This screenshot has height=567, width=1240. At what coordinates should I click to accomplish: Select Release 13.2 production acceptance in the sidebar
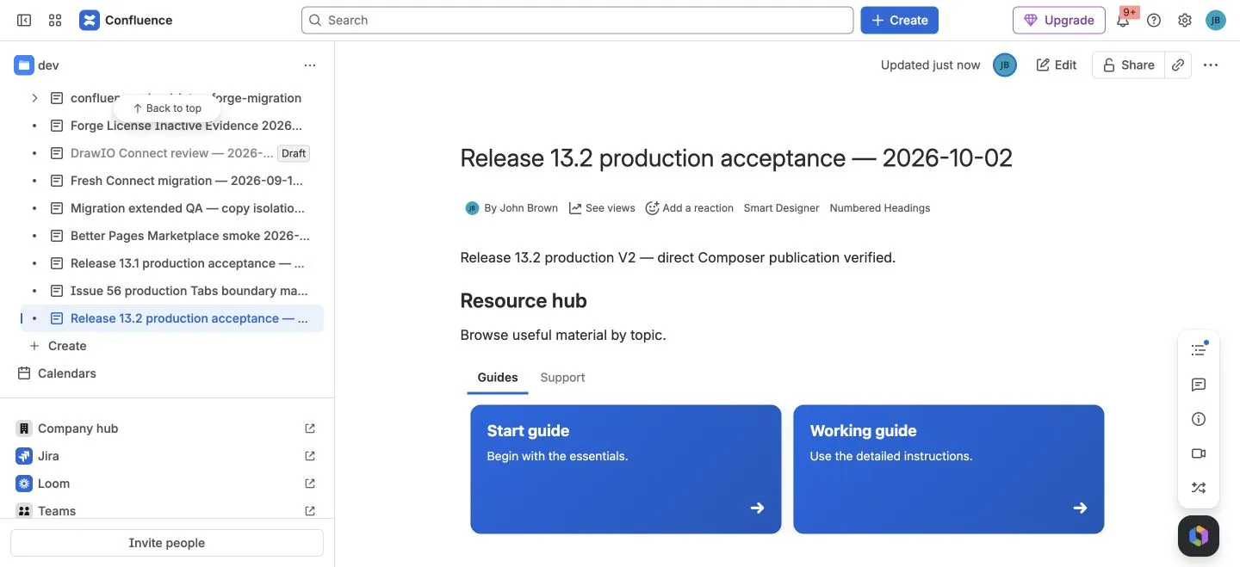(x=172, y=318)
